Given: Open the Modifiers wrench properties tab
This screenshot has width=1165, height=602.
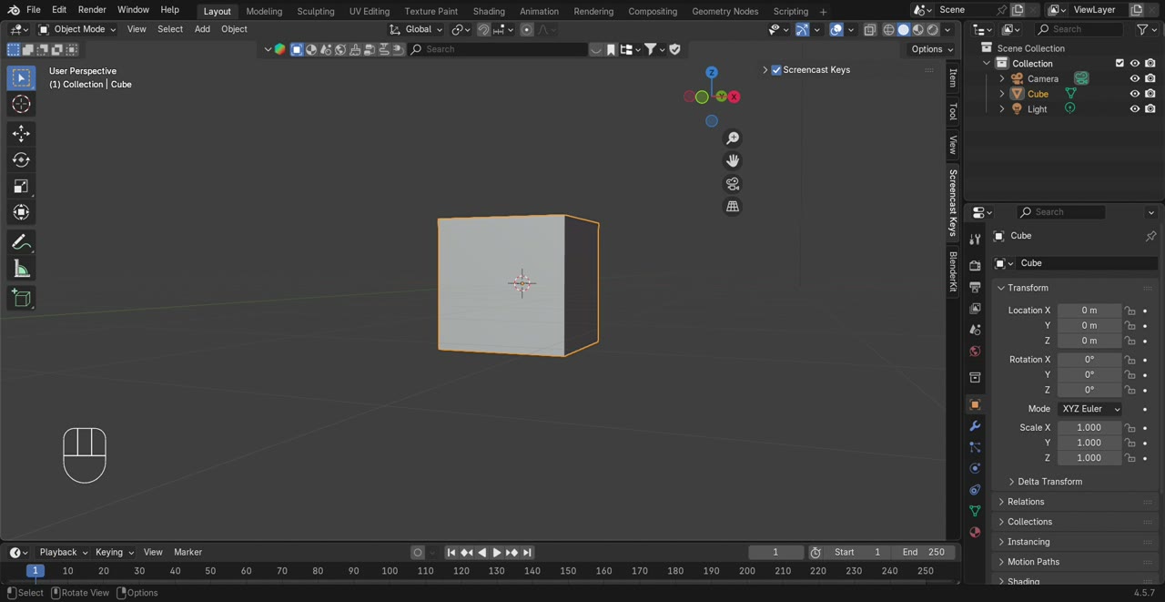Looking at the screenshot, I should point(975,426).
